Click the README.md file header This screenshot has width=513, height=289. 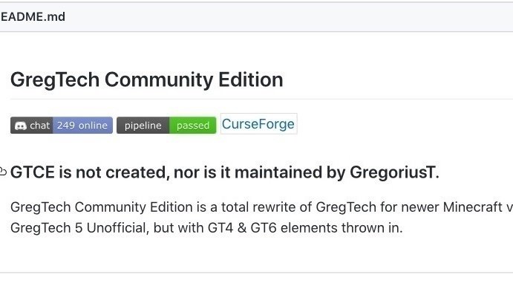33,16
